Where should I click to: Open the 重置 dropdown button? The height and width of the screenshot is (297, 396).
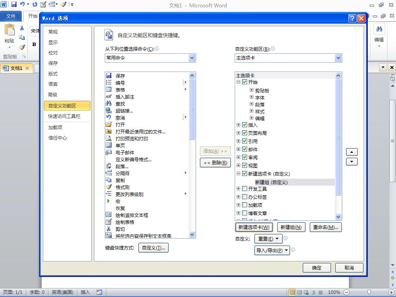pos(268,239)
